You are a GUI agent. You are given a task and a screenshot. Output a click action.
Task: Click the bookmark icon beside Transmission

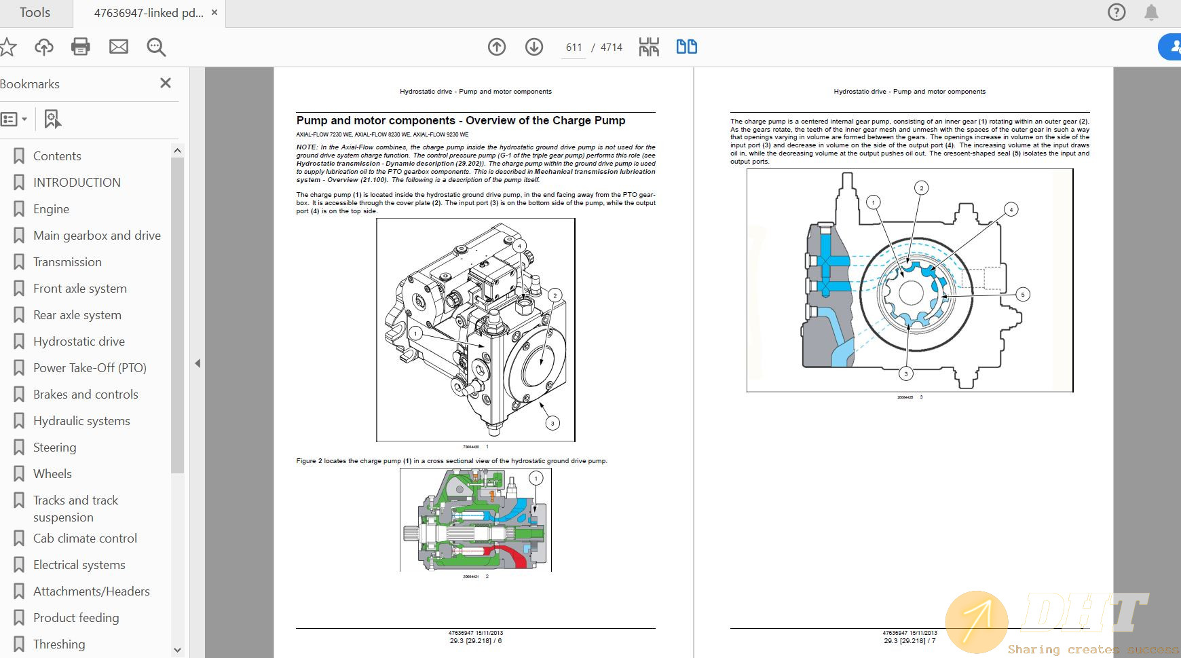click(x=19, y=262)
